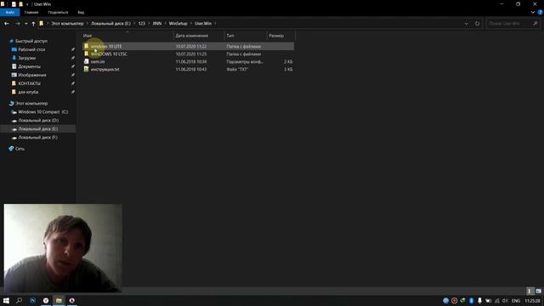Click the File Explorer taskbar icon
544x306 pixels.
pos(59,300)
